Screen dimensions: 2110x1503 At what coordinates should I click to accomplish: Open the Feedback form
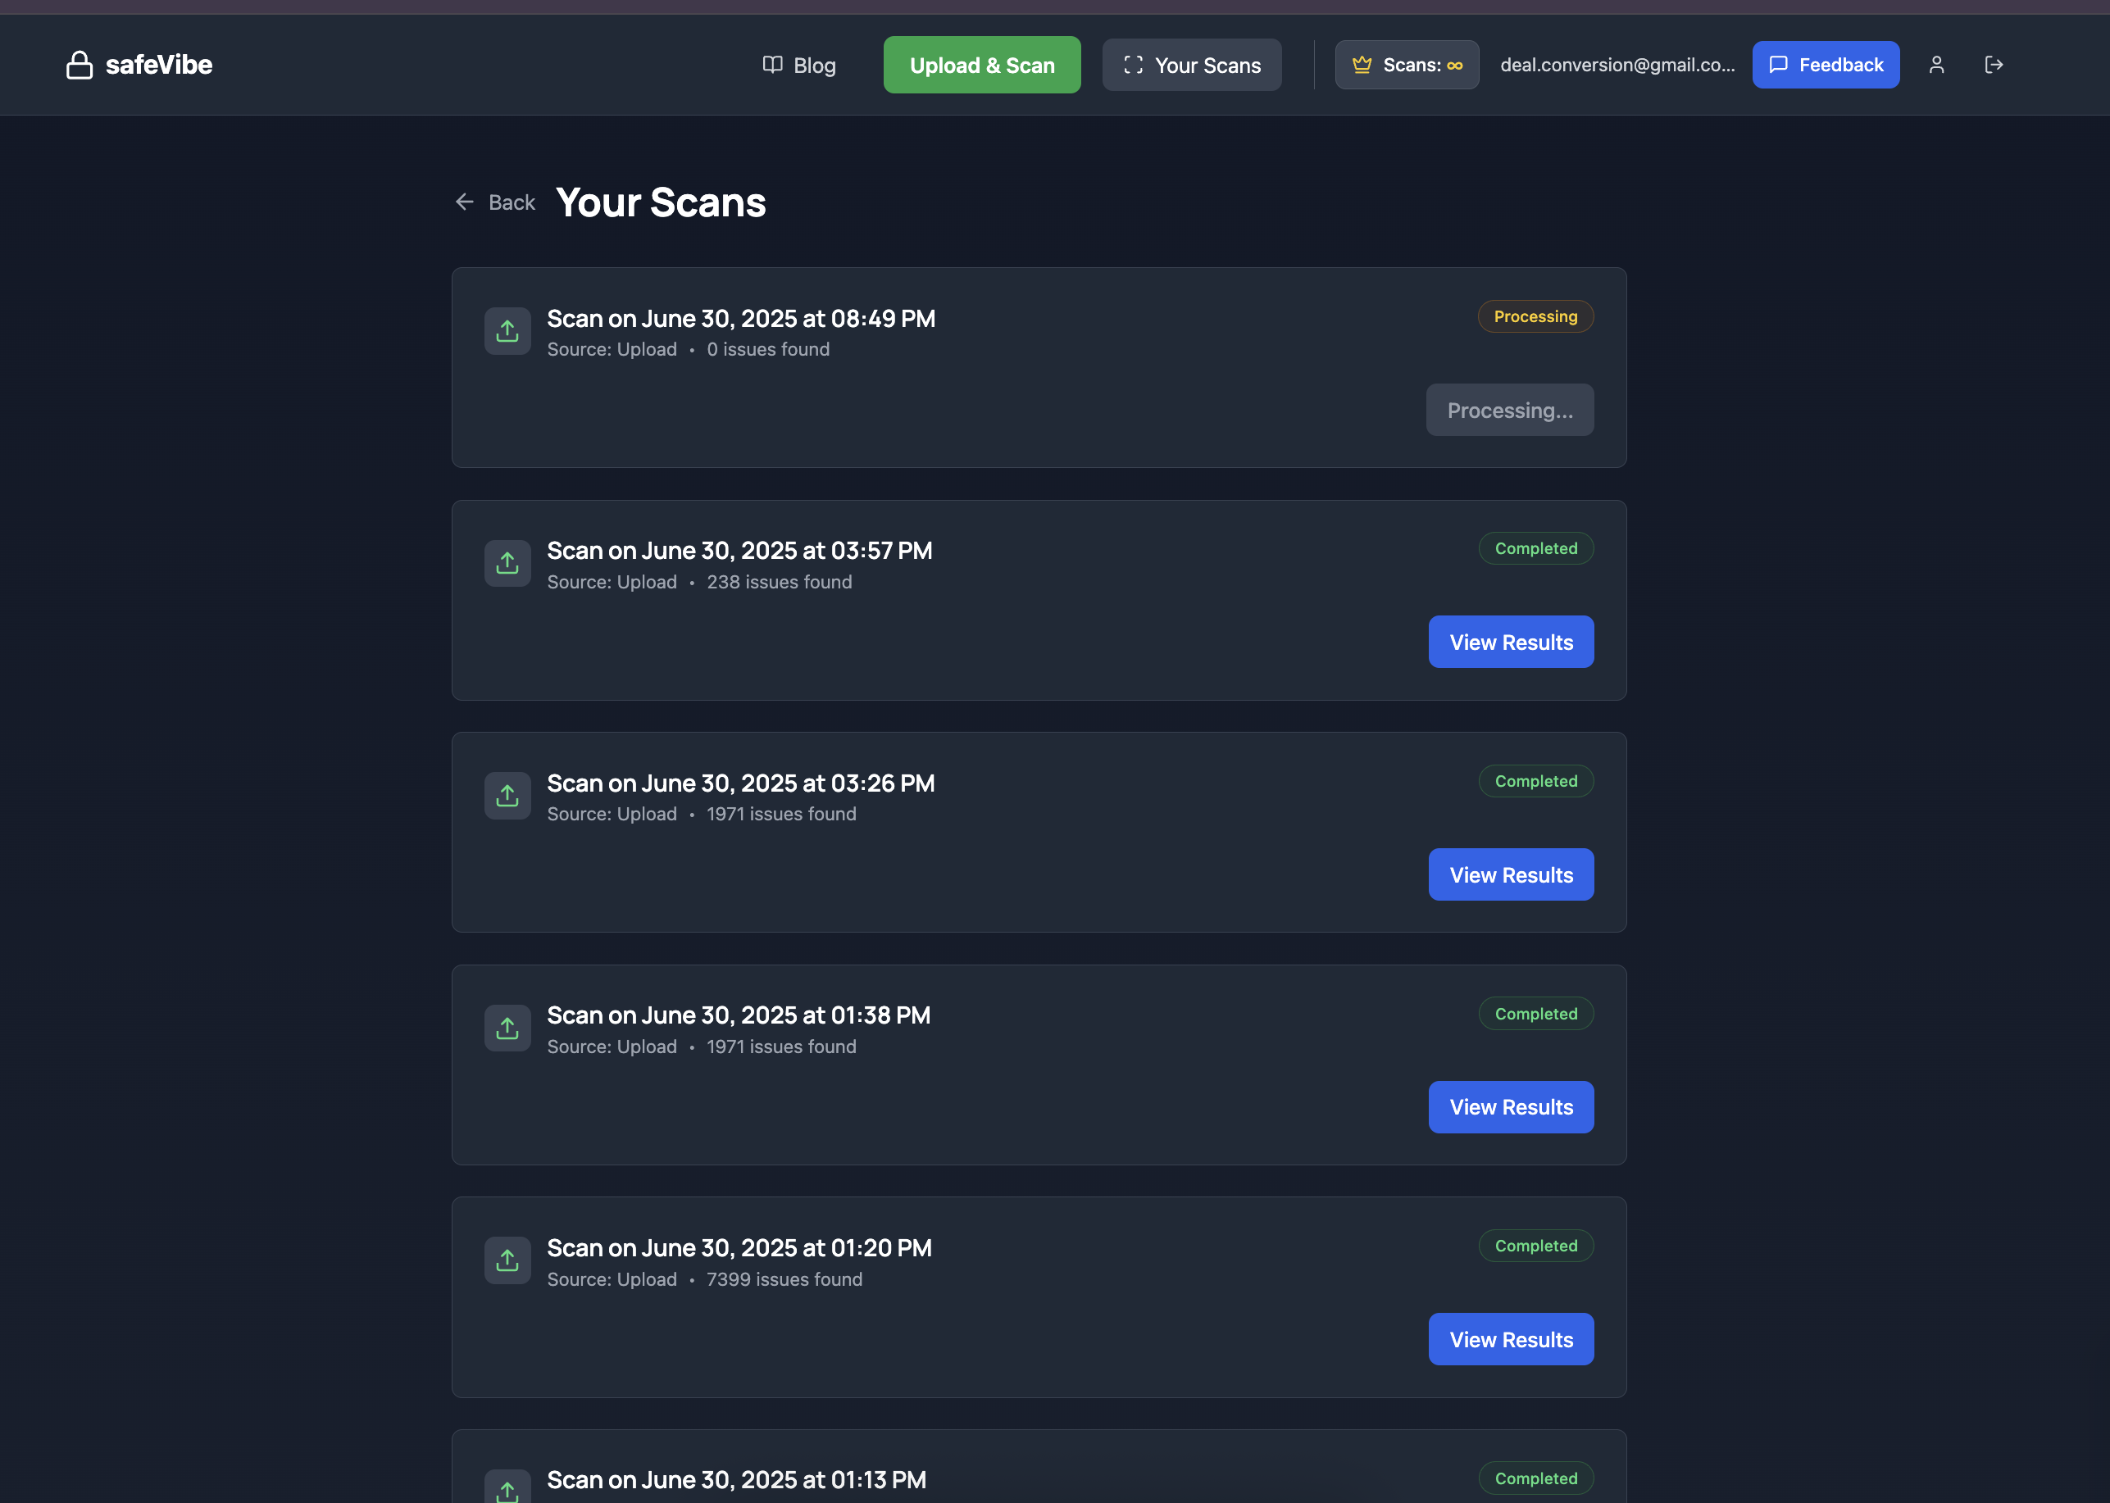click(1825, 65)
